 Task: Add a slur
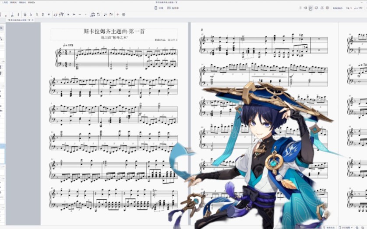[61, 14]
